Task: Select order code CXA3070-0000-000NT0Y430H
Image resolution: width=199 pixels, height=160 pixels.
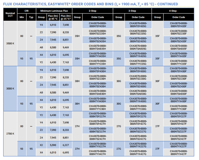Action: click(98, 70)
